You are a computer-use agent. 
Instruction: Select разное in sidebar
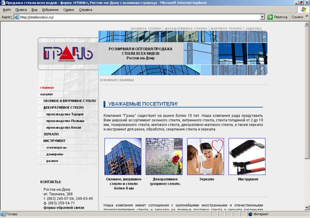point(52,161)
